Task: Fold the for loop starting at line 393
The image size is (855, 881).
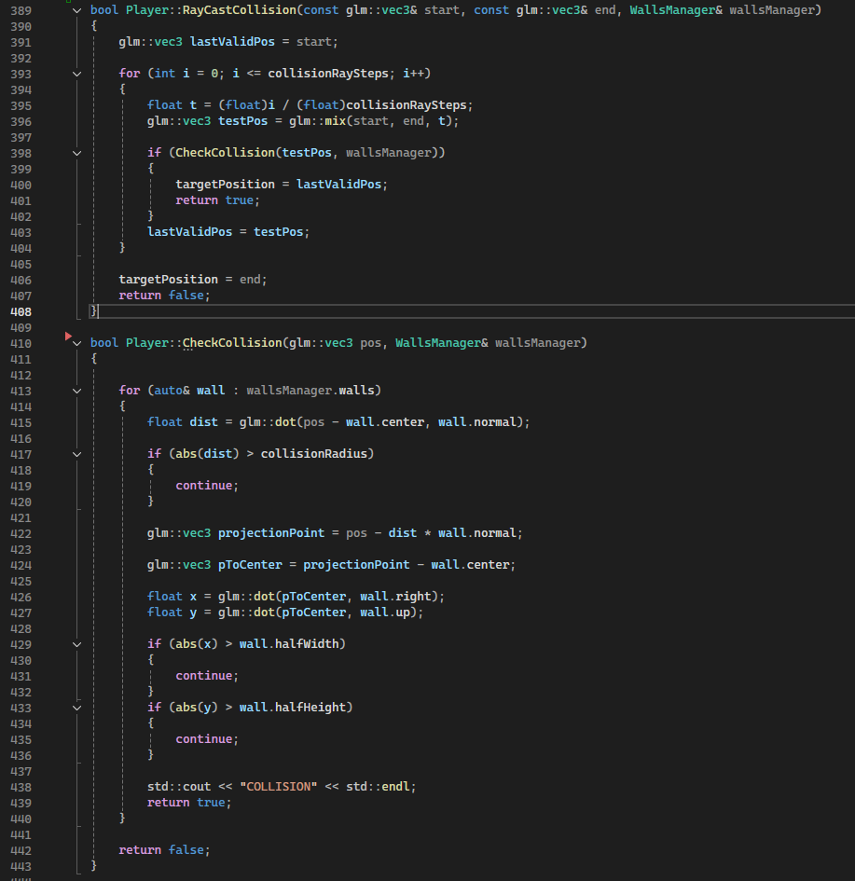Action: click(x=76, y=73)
